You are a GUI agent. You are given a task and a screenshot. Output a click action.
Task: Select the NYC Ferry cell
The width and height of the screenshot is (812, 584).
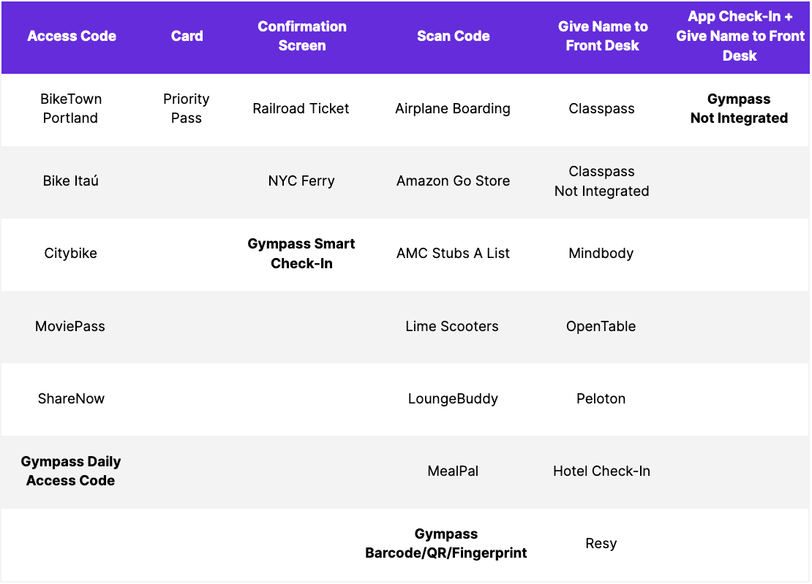(x=301, y=181)
